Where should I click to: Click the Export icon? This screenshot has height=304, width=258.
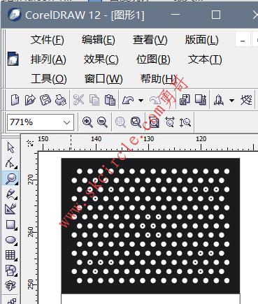pos(201,100)
